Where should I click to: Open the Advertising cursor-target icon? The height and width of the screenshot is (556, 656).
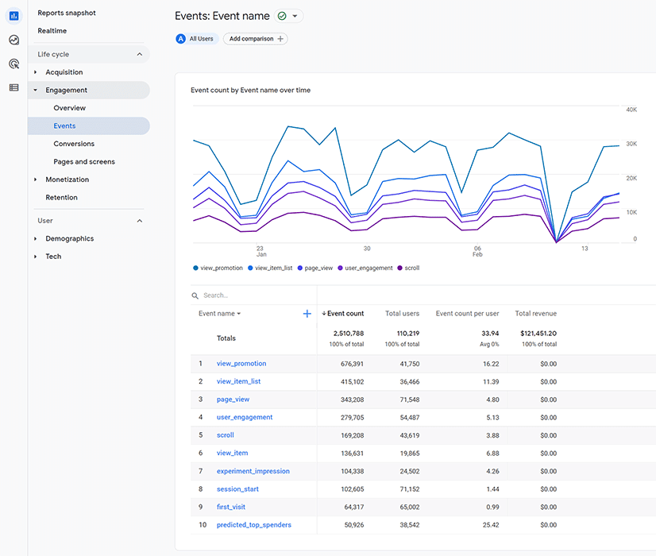point(14,64)
